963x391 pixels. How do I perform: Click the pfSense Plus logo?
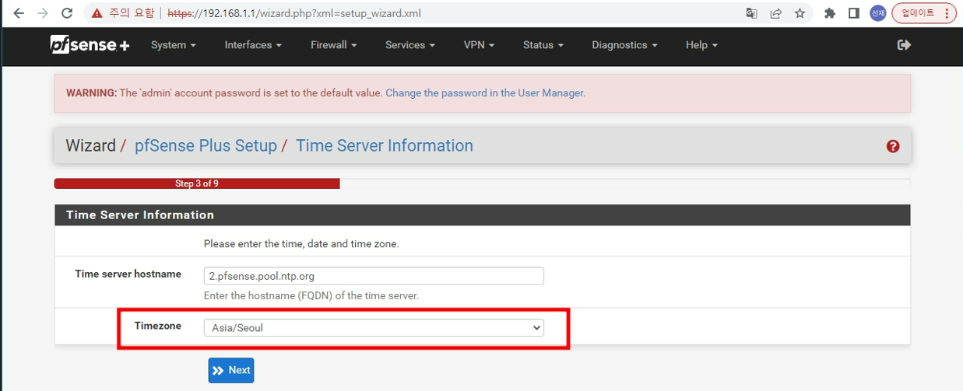tap(90, 45)
